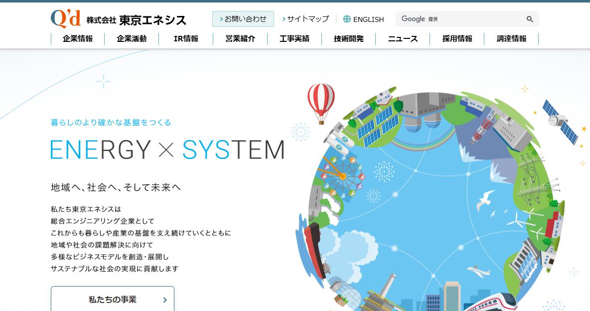The width and height of the screenshot is (590, 311).
Task: Click the satellite illustration
Action: click(560, 122)
